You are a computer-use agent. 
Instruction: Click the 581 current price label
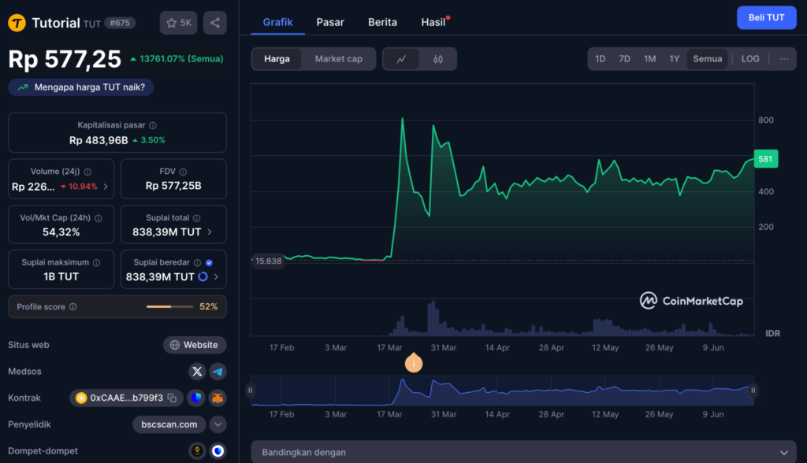tap(766, 159)
